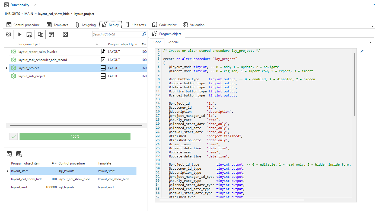Click the gear icon in the Deploy toolbar
The width and height of the screenshot is (376, 213).
(8, 34)
